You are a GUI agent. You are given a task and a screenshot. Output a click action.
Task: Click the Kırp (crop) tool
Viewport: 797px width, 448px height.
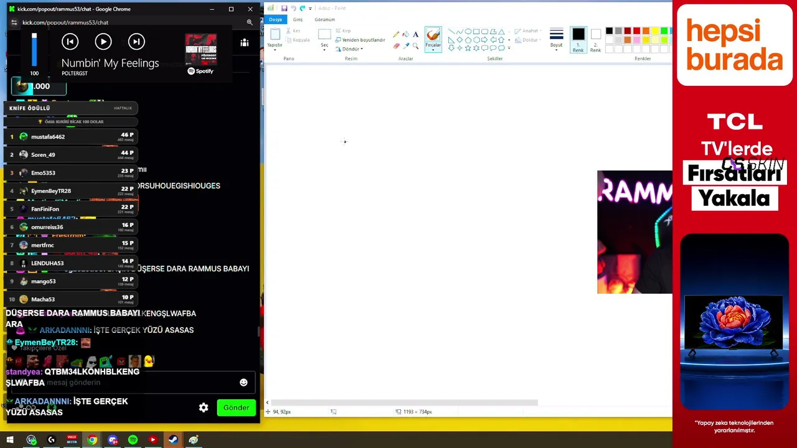(343, 30)
